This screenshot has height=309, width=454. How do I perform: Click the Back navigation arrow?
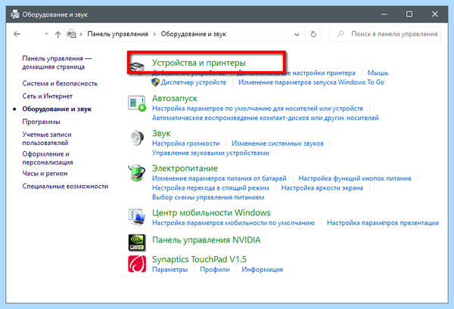click(x=17, y=34)
